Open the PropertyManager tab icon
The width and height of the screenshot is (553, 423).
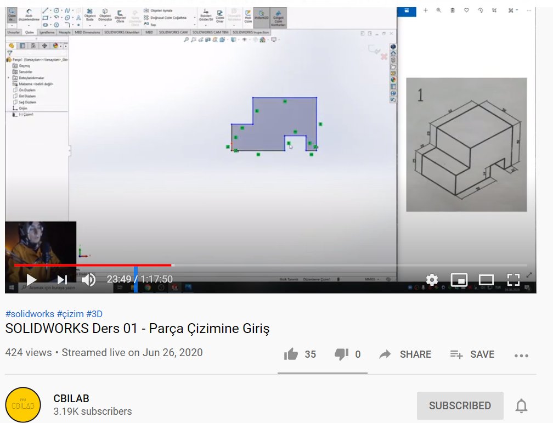[22, 46]
